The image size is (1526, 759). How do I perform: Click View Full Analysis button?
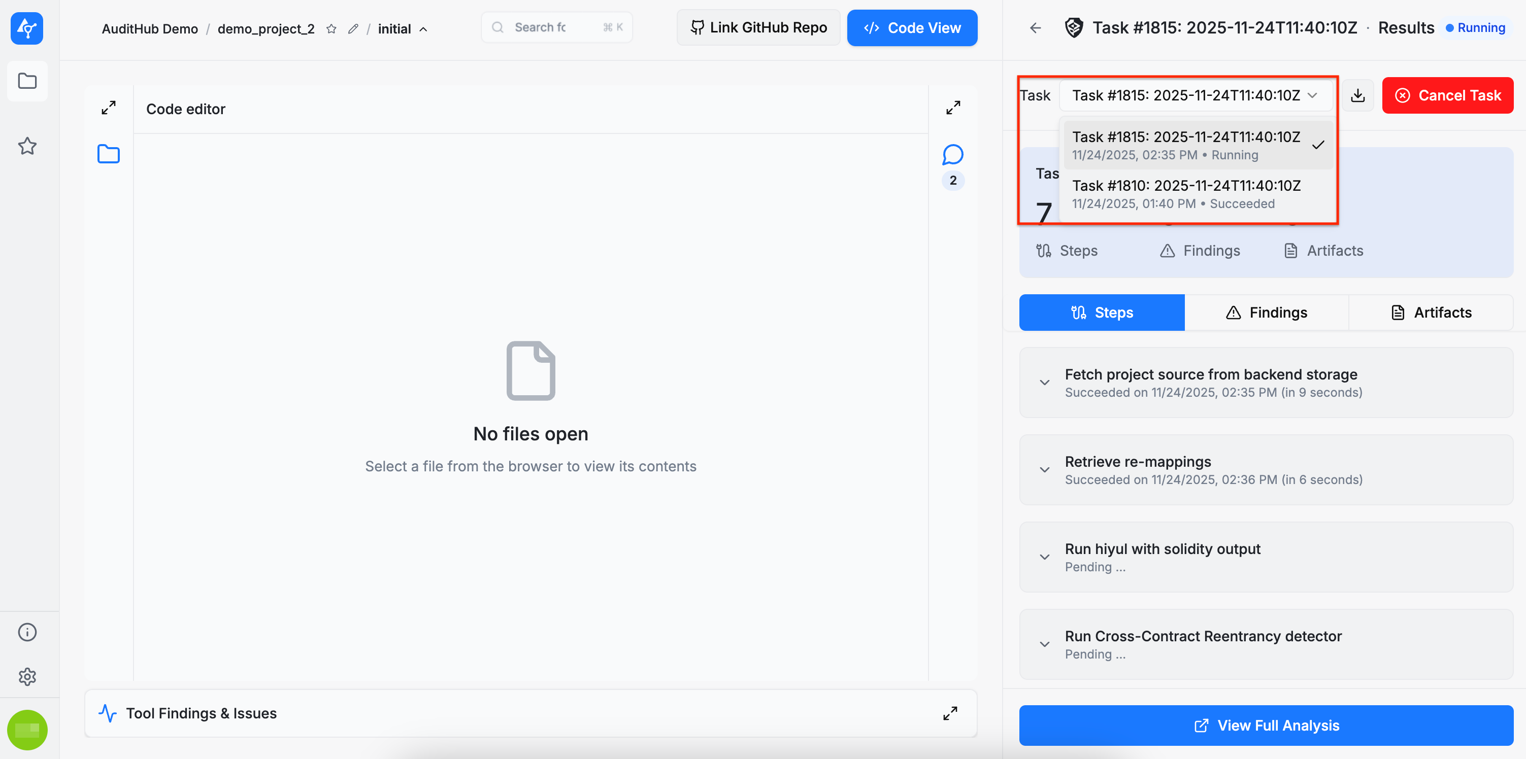(1266, 725)
